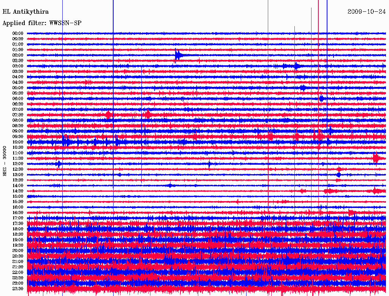Select the 14:00 time row label

18,186
